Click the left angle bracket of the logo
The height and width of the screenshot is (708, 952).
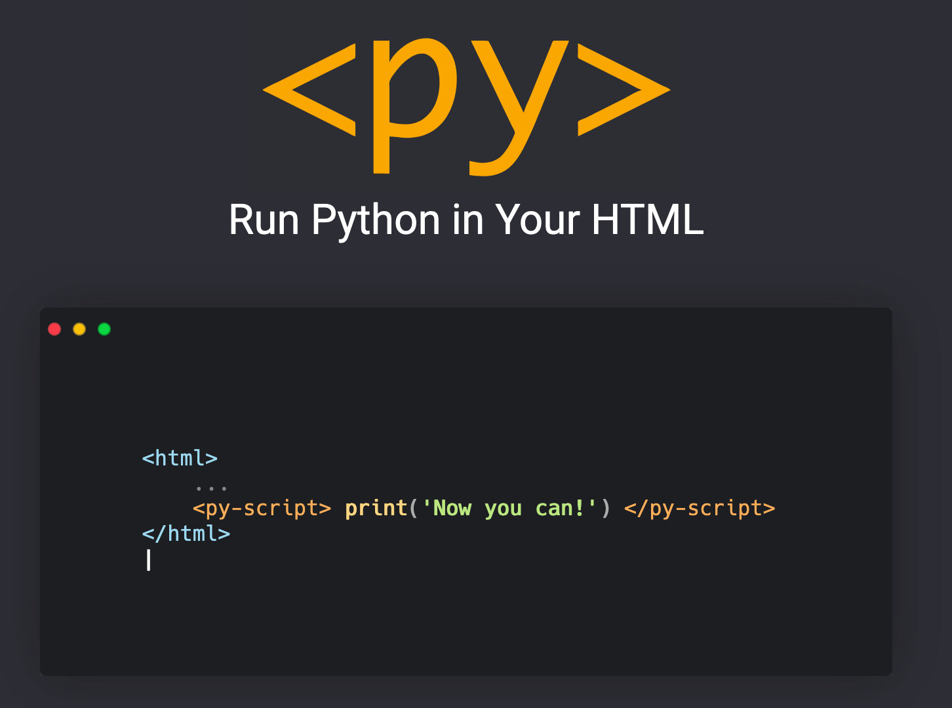[308, 88]
